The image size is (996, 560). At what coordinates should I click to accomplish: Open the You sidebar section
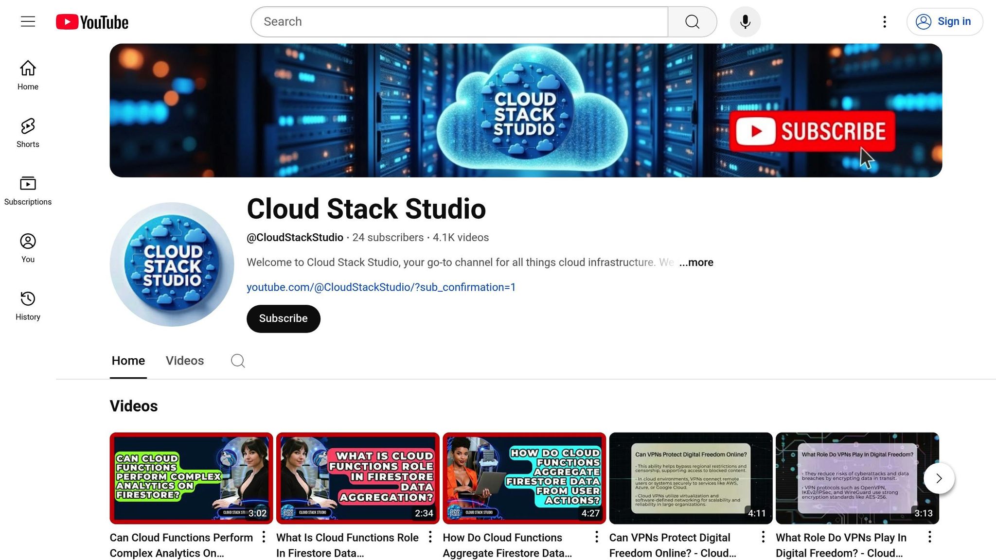(x=28, y=248)
